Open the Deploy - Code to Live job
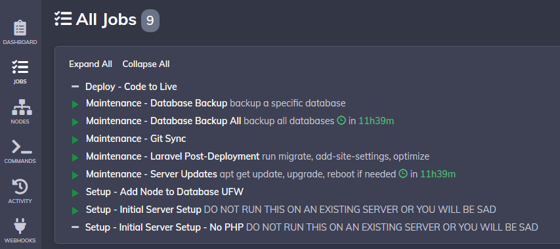Viewport: 560px width, 249px height. pos(131,87)
